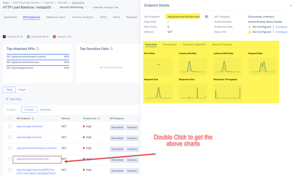This screenshot has height=176, width=293.
Task: Click info icon next to Top Sensitive Data
Action: 111,48
